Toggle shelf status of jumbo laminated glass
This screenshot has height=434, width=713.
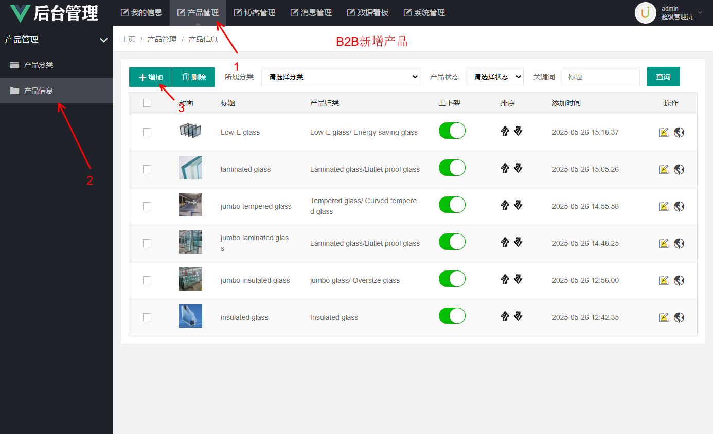pyautogui.click(x=452, y=242)
